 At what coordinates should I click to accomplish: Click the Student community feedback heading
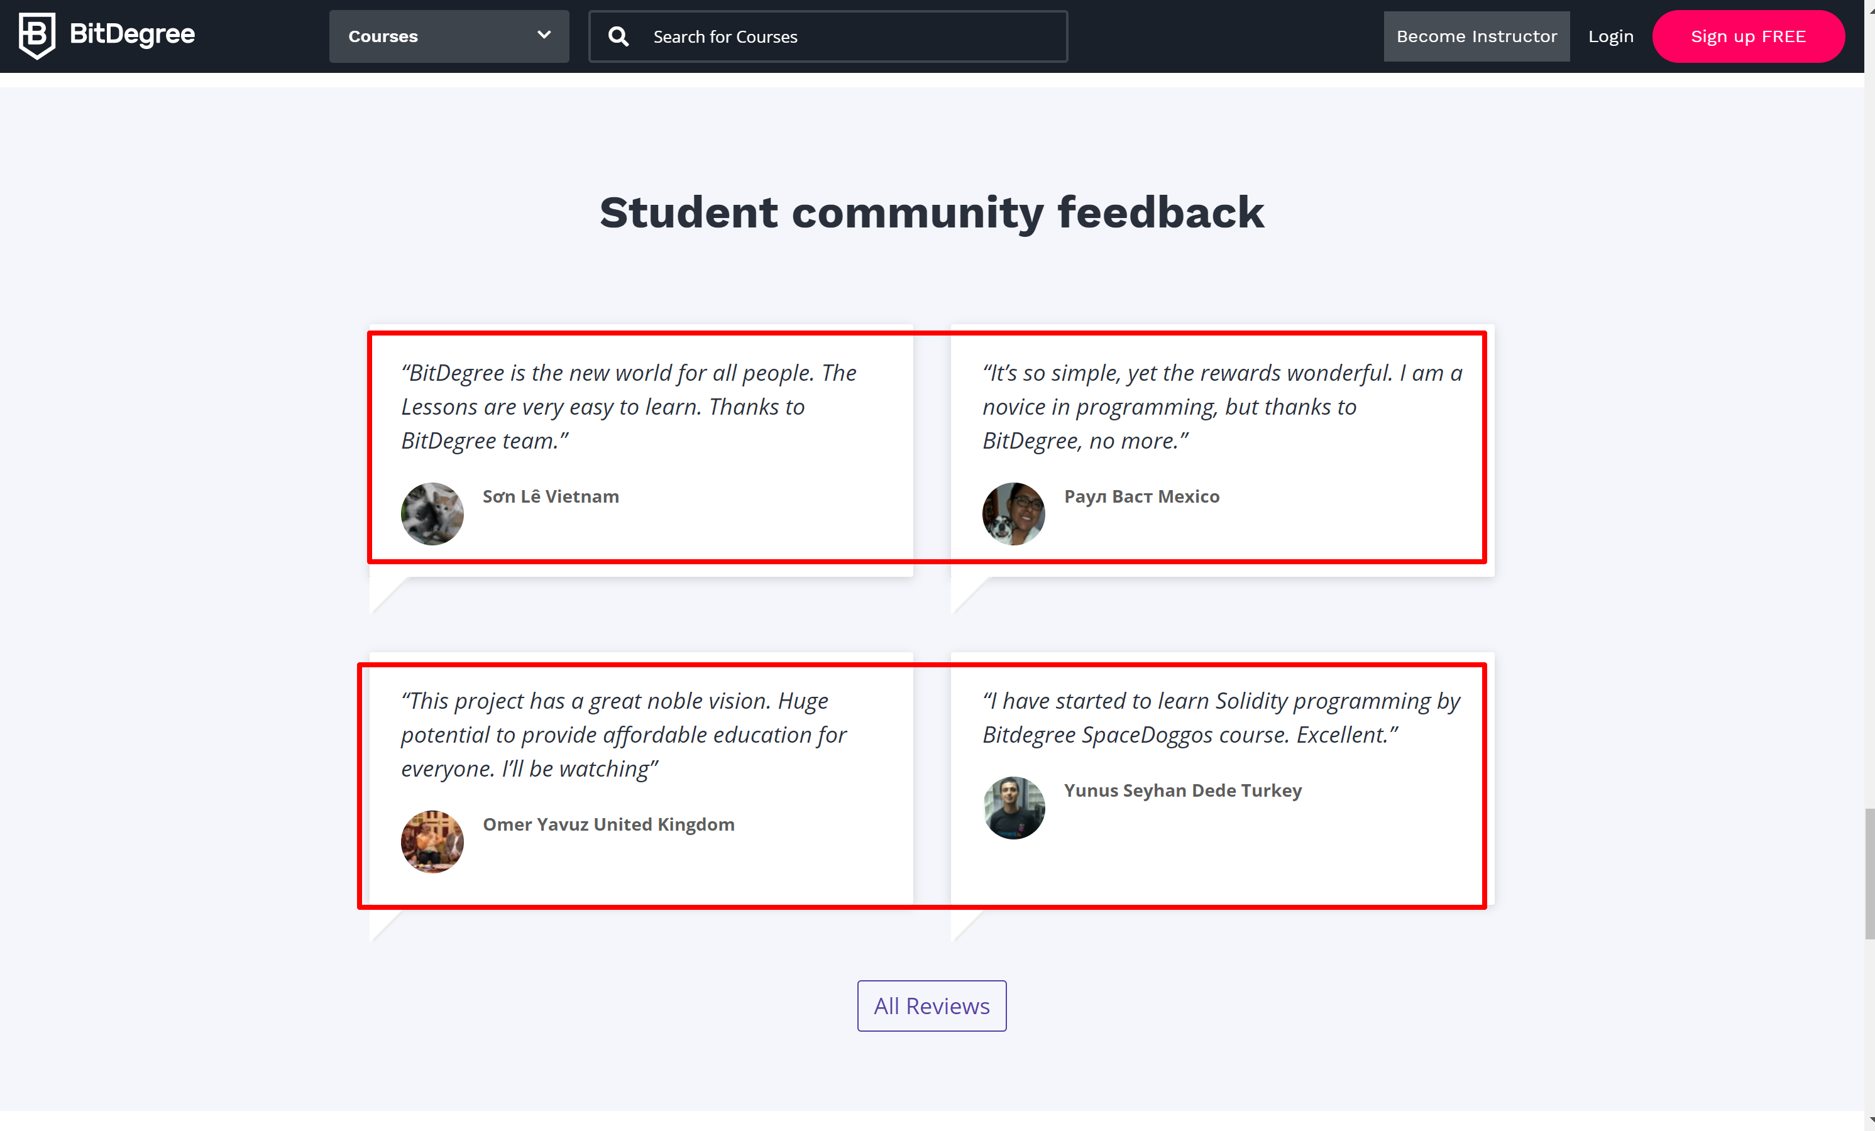click(932, 212)
